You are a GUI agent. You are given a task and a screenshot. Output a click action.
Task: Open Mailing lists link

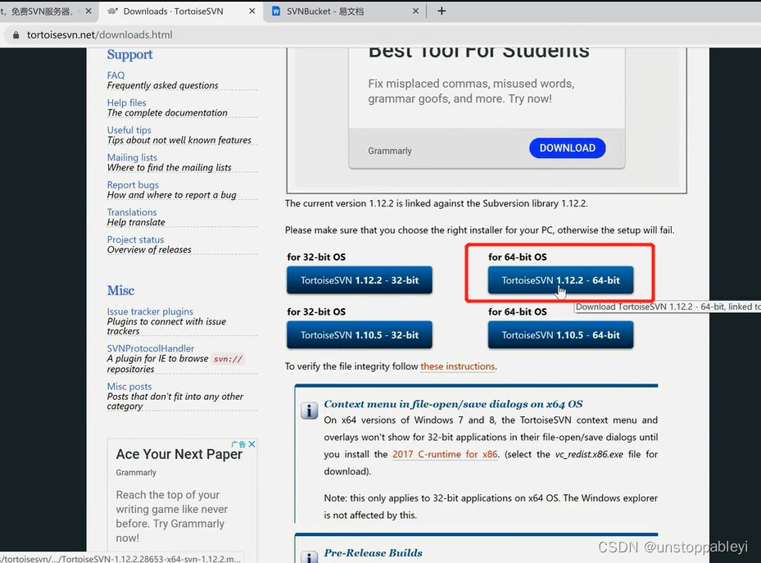point(132,157)
